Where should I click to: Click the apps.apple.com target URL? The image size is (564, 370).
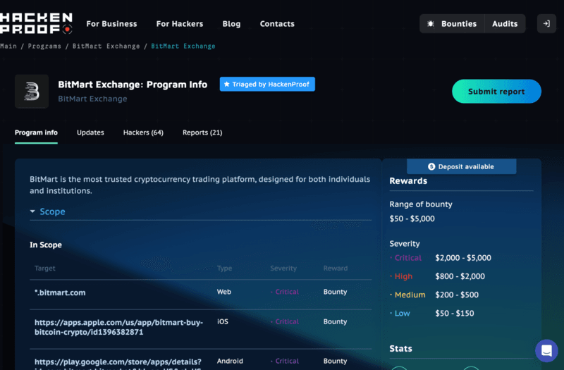pyautogui.click(x=118, y=327)
